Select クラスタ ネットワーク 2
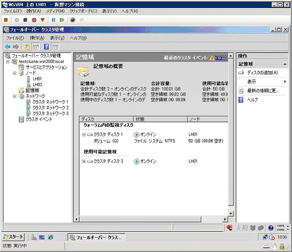The image size is (292, 252). click(x=50, y=108)
